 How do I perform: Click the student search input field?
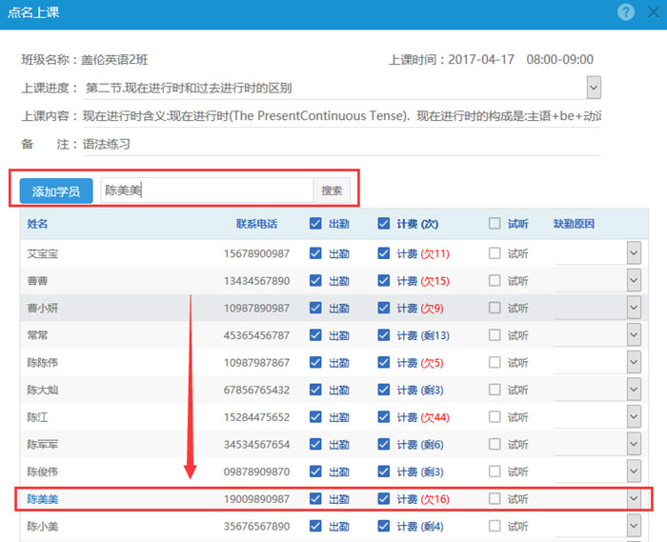point(206,191)
